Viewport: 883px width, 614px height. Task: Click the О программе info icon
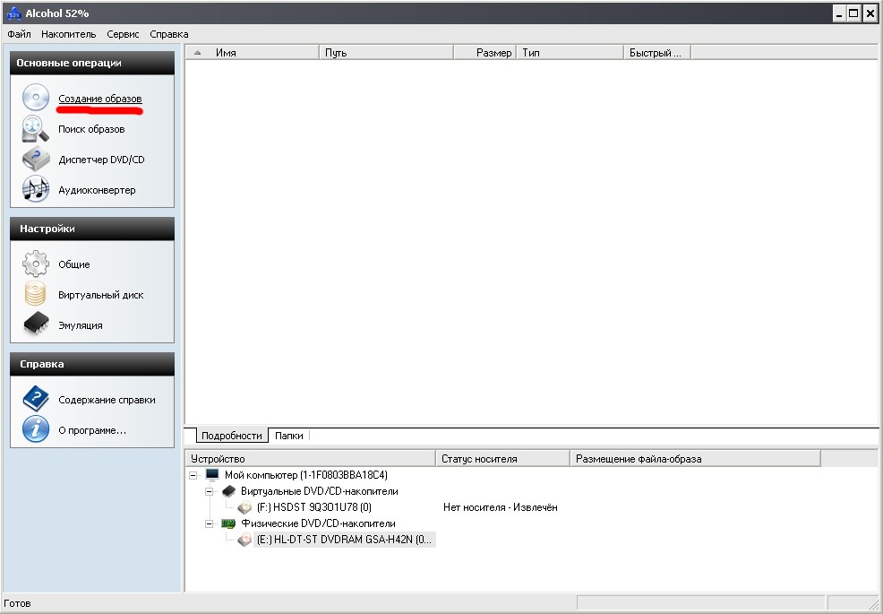tap(36, 429)
